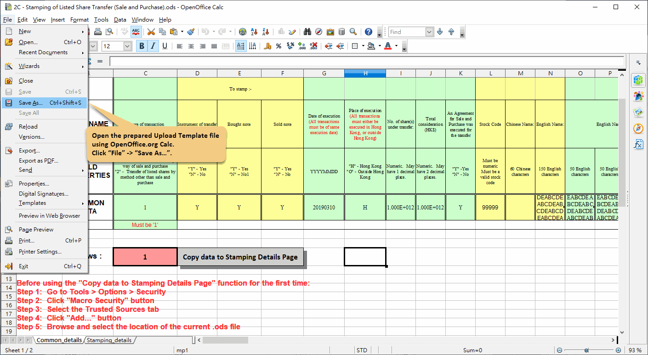This screenshot has height=355, width=648.
Task: Click the Copy icon in toolbar
Action: [x=162, y=32]
